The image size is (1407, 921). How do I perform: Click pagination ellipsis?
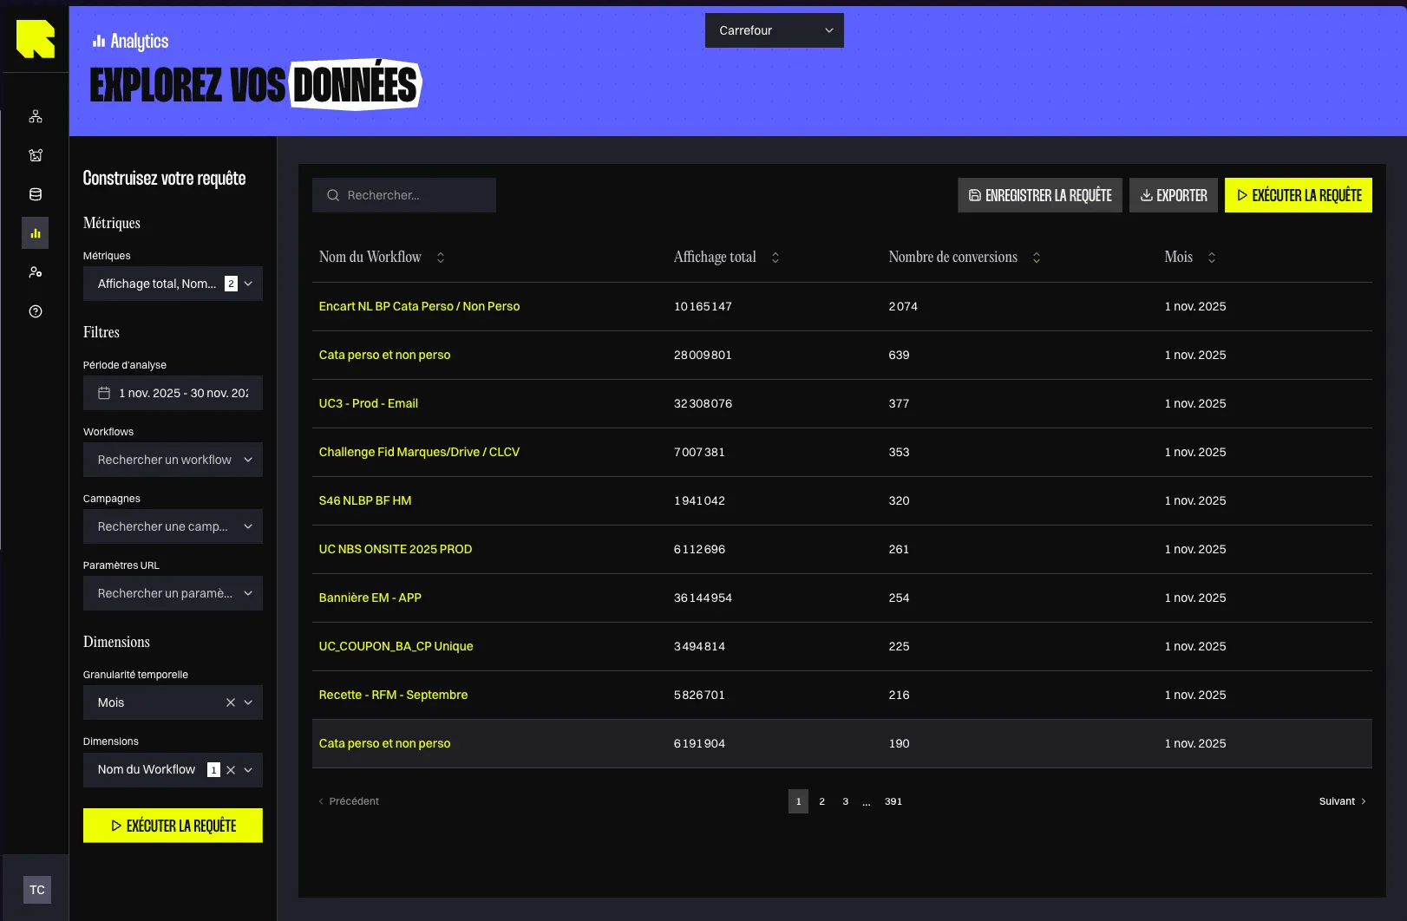867,803
